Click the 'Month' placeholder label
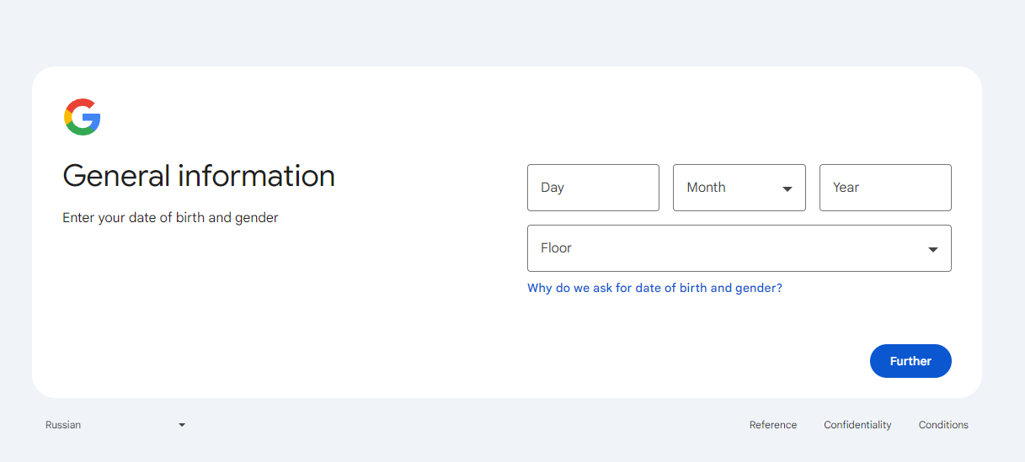 click(x=706, y=188)
